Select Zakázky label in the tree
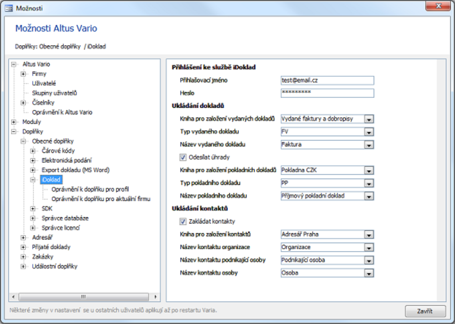The height and width of the screenshot is (324, 455). click(43, 257)
